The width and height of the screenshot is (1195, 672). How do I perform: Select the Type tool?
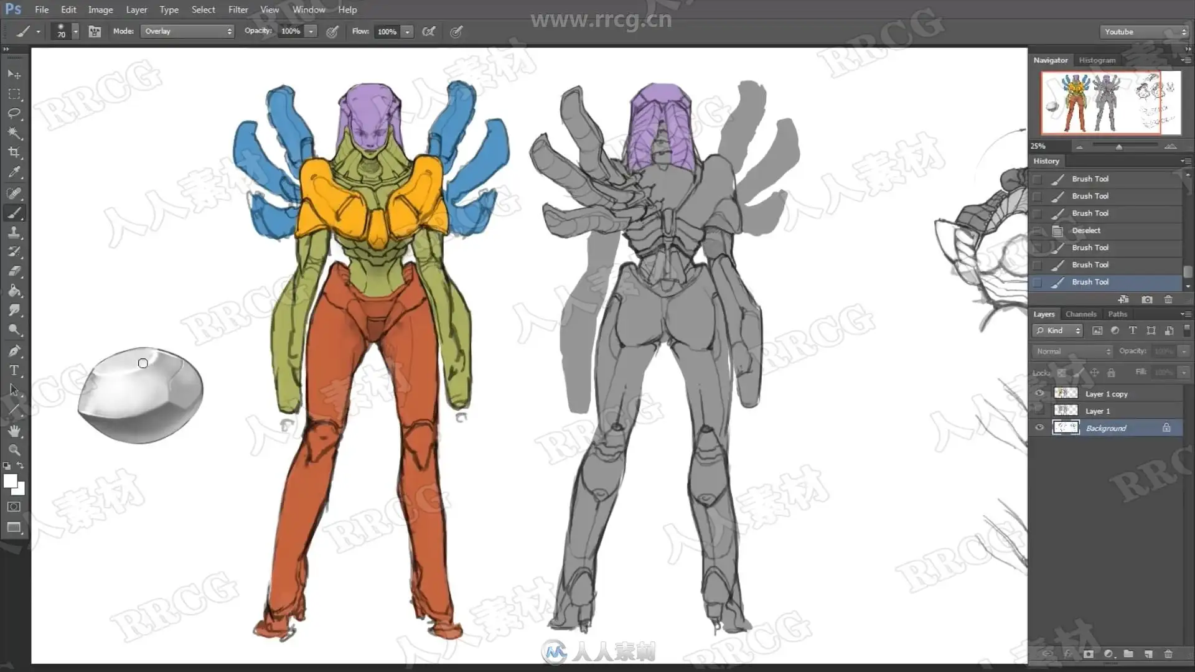pos(14,371)
